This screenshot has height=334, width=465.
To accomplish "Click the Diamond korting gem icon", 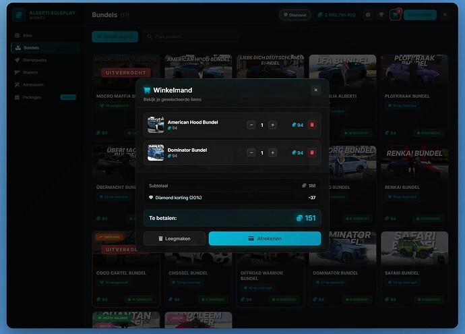I will (151, 198).
